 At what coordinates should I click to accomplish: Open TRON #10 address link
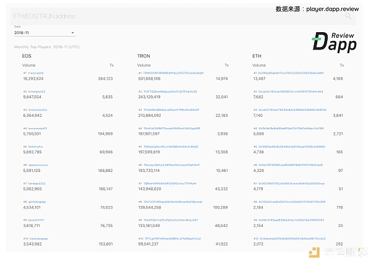pos(173,239)
